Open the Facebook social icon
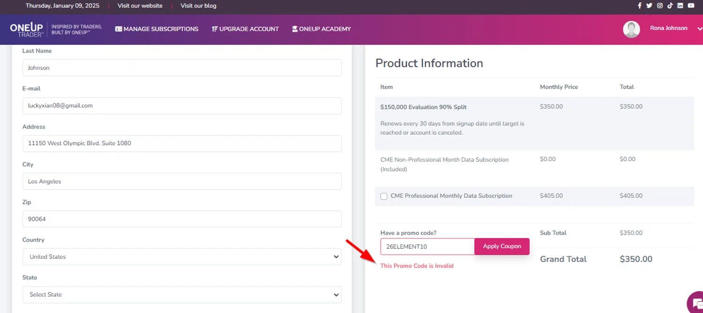This screenshot has height=313, width=703. [x=640, y=6]
